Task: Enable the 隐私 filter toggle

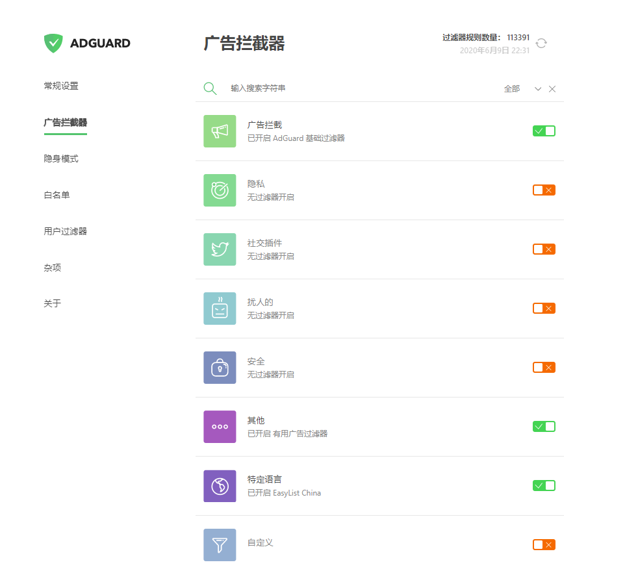Action: (x=544, y=190)
